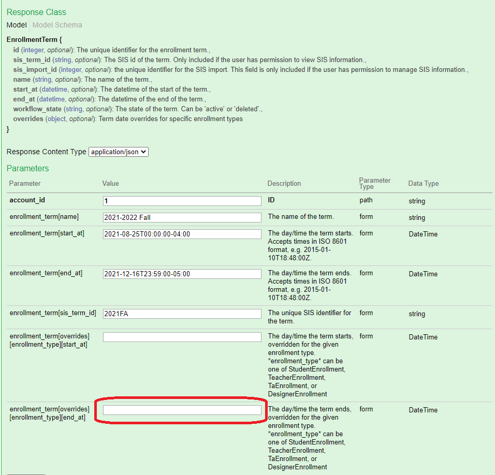495x475 pixels.
Task: Click the empty overrides start_at input
Action: click(x=180, y=337)
